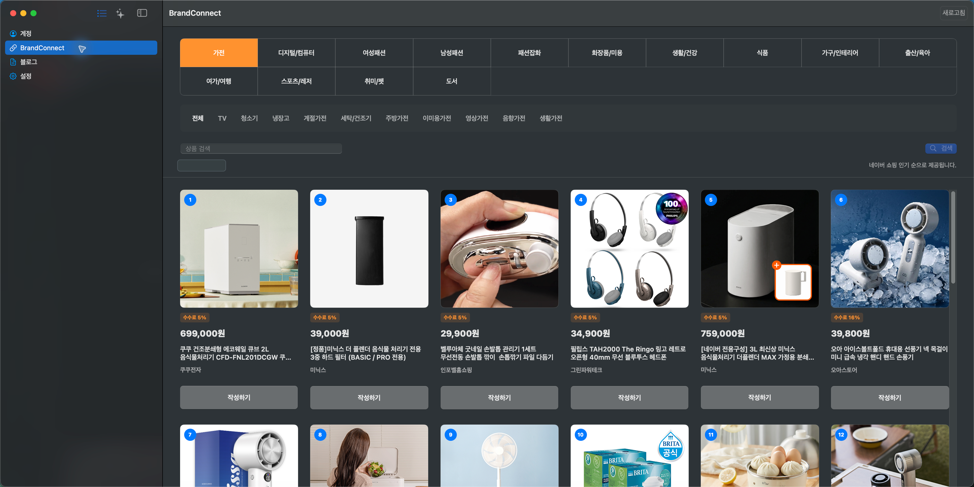This screenshot has height=487, width=974.
Task: Click 작성하기 for the 쿠쿠전자 product
Action: point(239,397)
